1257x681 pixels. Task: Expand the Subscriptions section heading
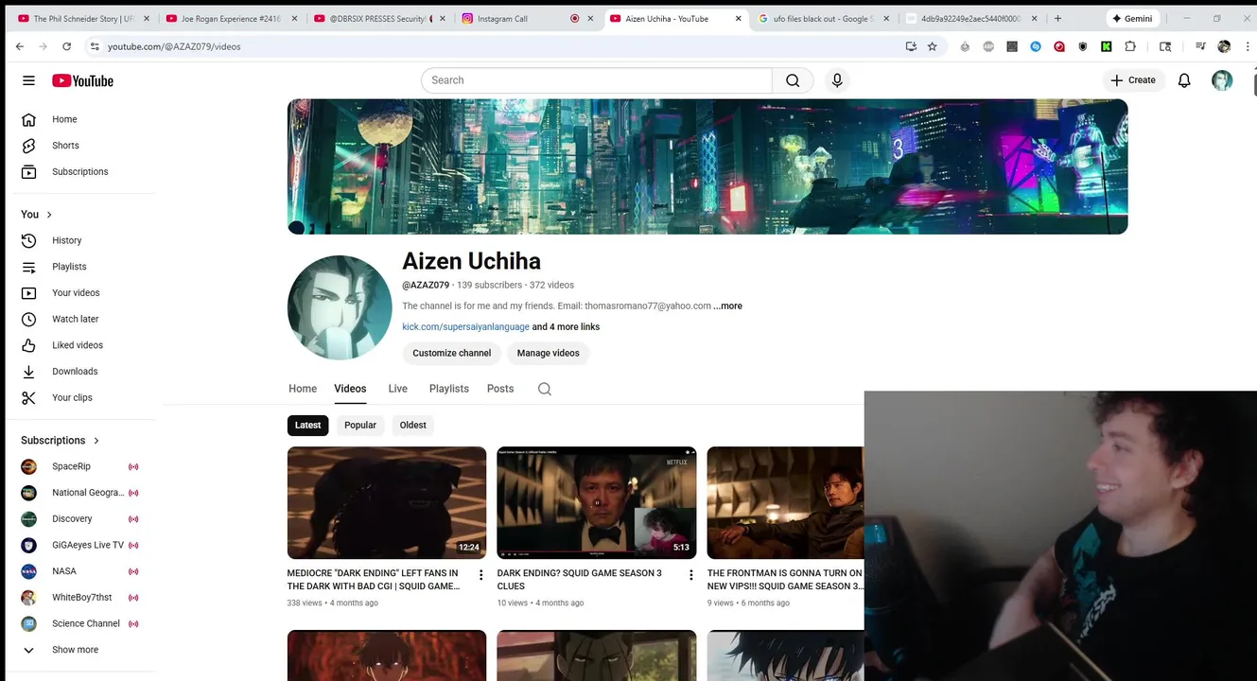point(60,441)
